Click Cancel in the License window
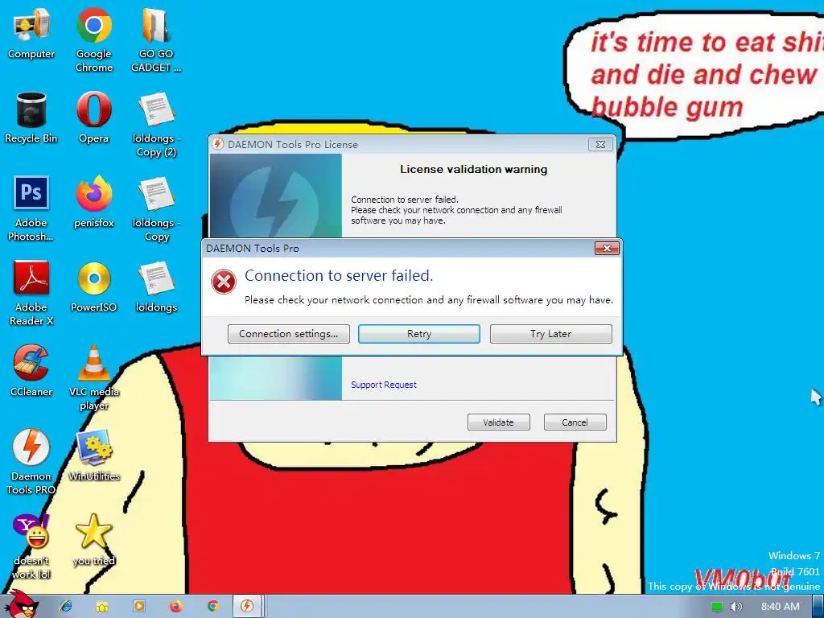824x618 pixels. [575, 422]
